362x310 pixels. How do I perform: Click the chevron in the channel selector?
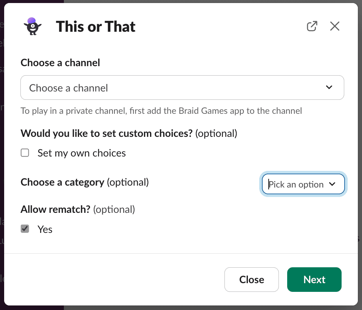pos(329,87)
